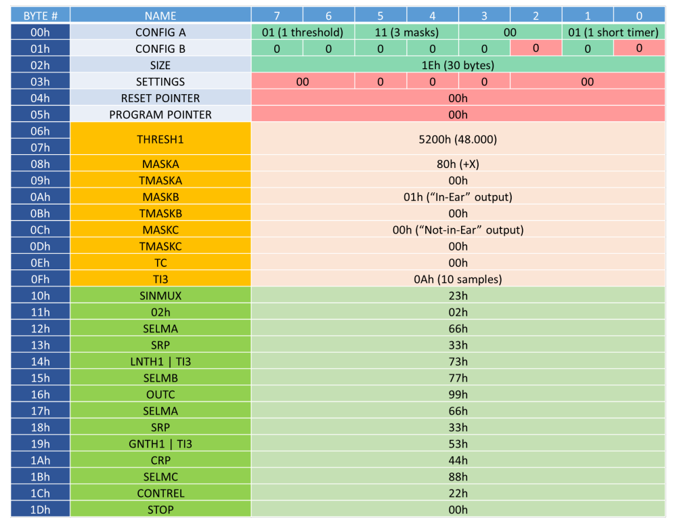Click the bit 7 column header
This screenshot has height=526, width=673.
[x=277, y=16]
